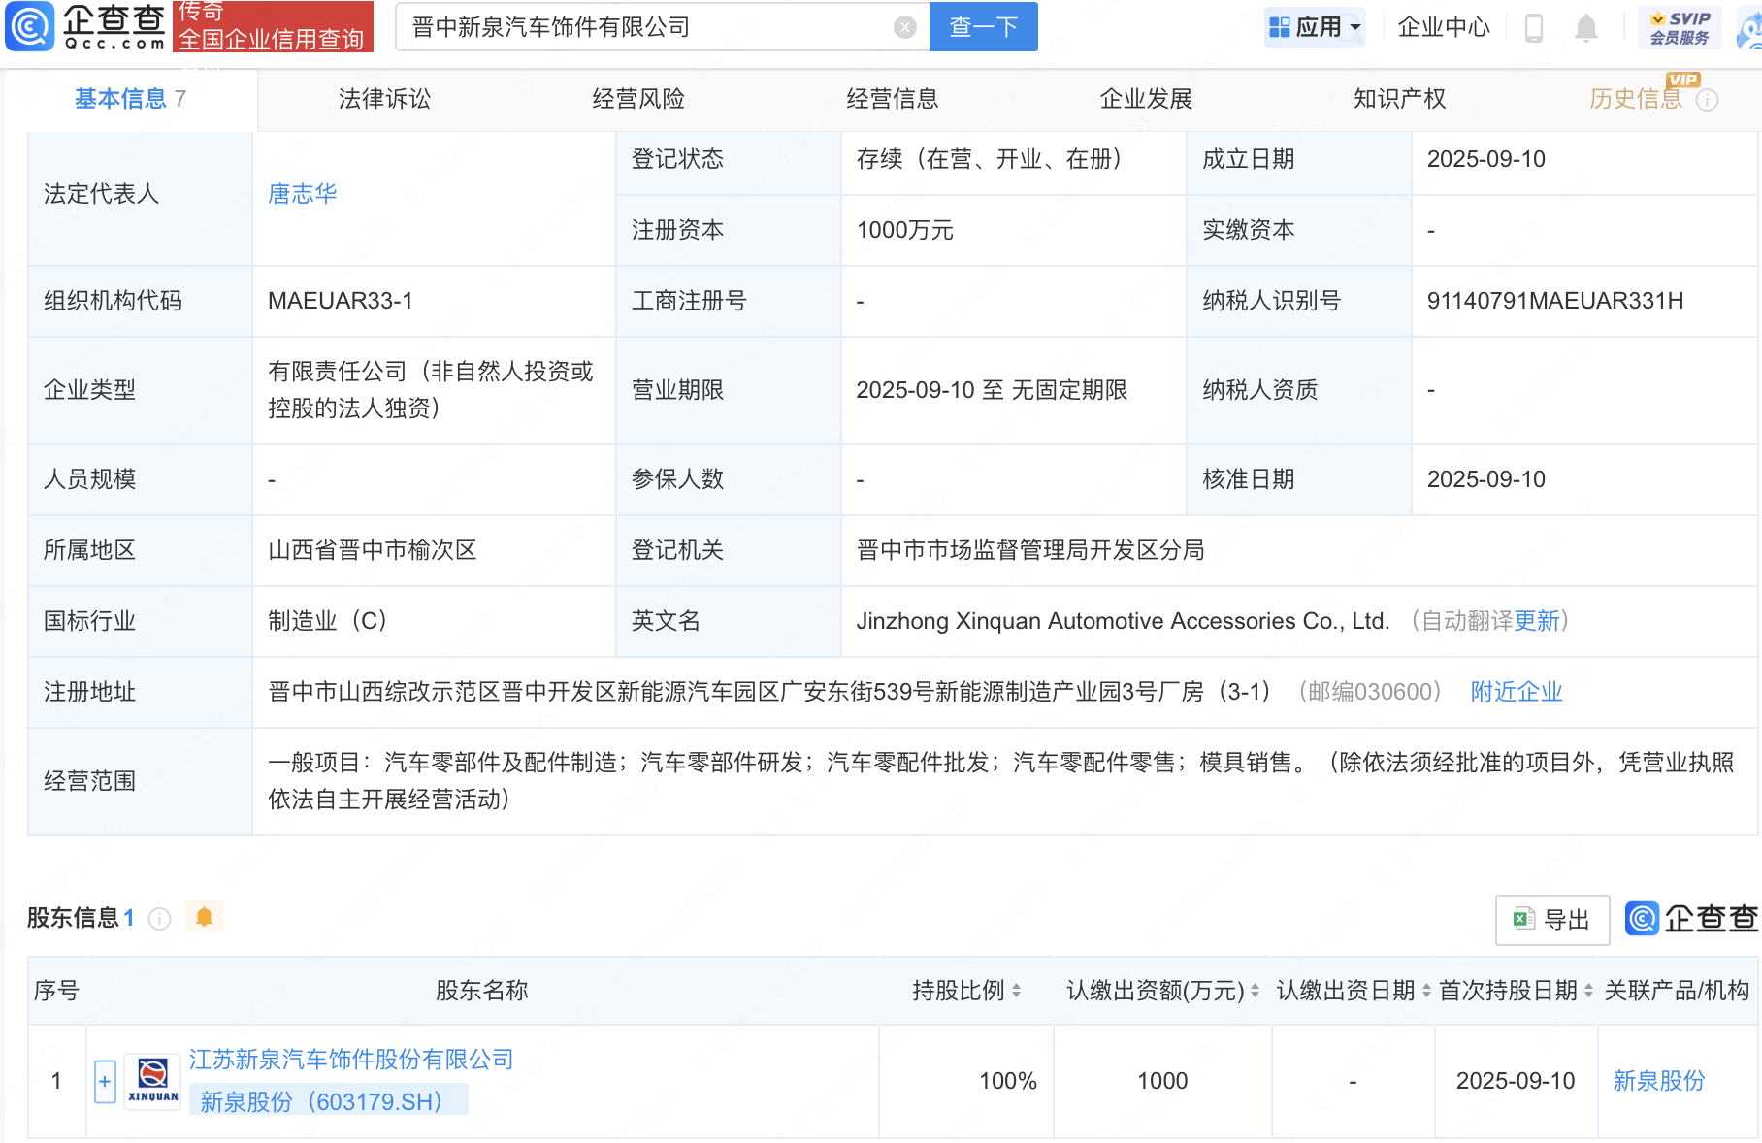The height and width of the screenshot is (1143, 1762).
Task: Select 山西省晋中市榆次区 region text
Action: coord(373,550)
